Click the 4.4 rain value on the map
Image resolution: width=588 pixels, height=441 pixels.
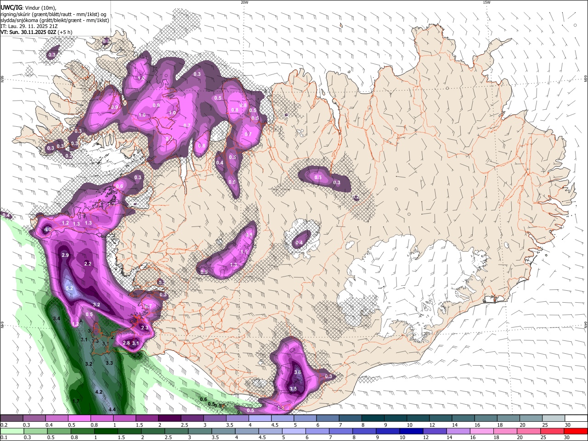coord(112,410)
